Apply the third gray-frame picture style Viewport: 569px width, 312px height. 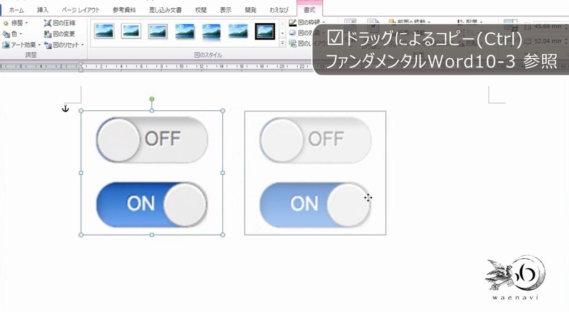[x=158, y=32]
